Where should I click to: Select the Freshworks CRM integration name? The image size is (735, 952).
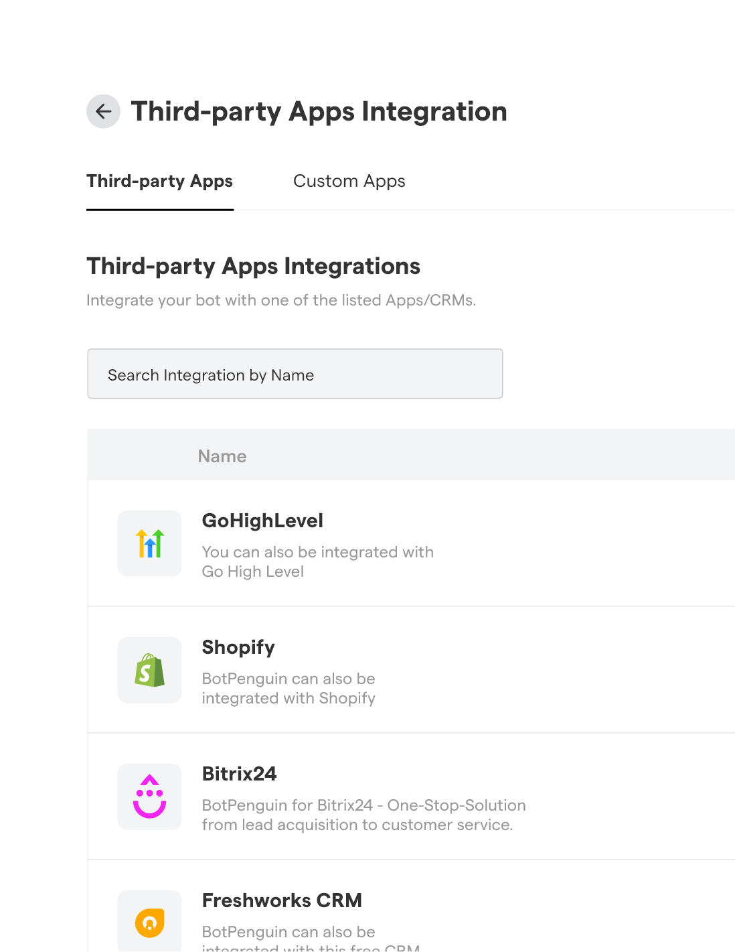tap(282, 900)
